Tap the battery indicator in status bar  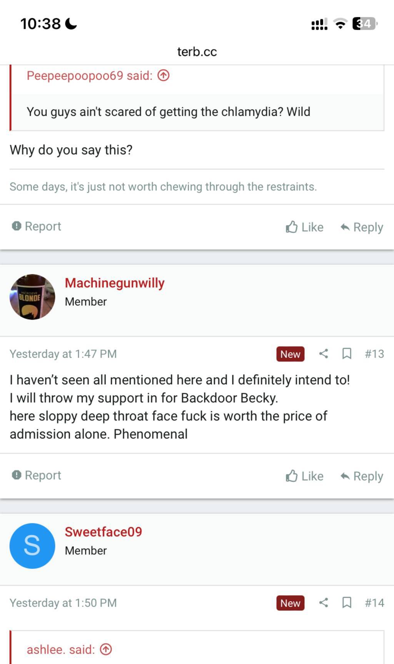pyautogui.click(x=364, y=24)
